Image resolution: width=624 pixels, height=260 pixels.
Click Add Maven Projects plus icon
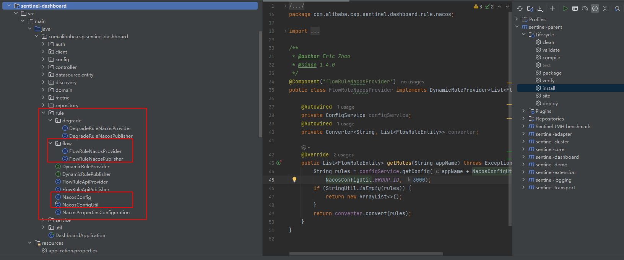tap(552, 8)
